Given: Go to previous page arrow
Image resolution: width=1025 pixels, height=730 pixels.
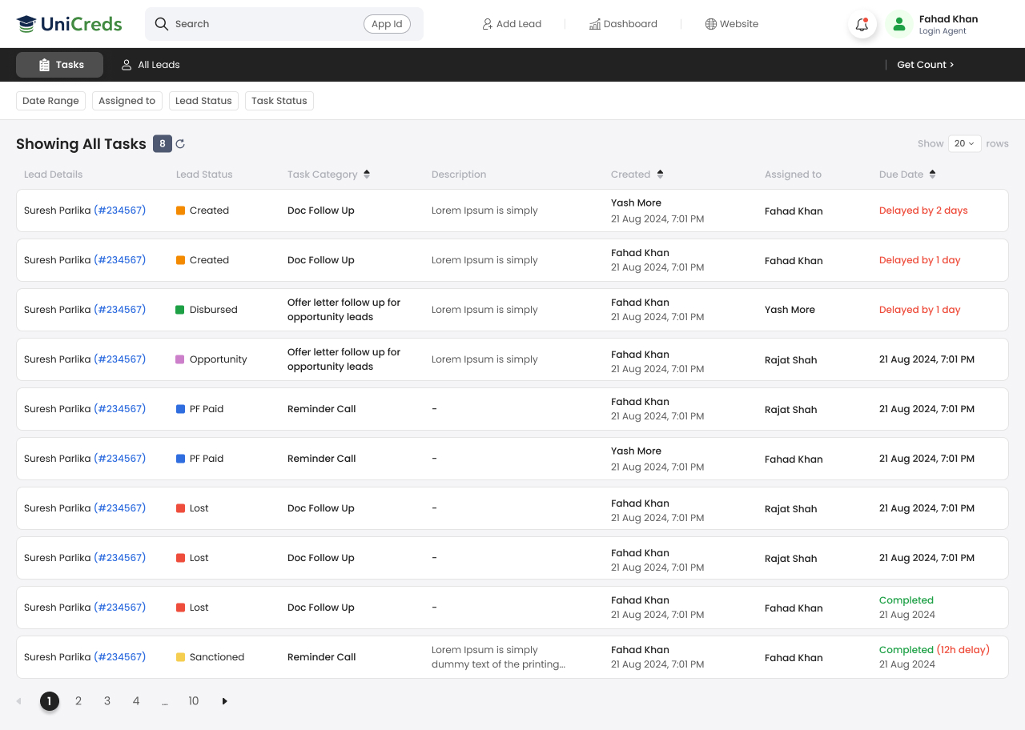Looking at the screenshot, I should [18, 701].
